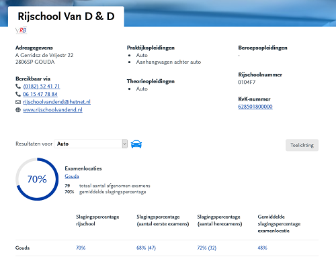
Task: Expand the dropdown arrow beside Auto
Action: [125, 144]
